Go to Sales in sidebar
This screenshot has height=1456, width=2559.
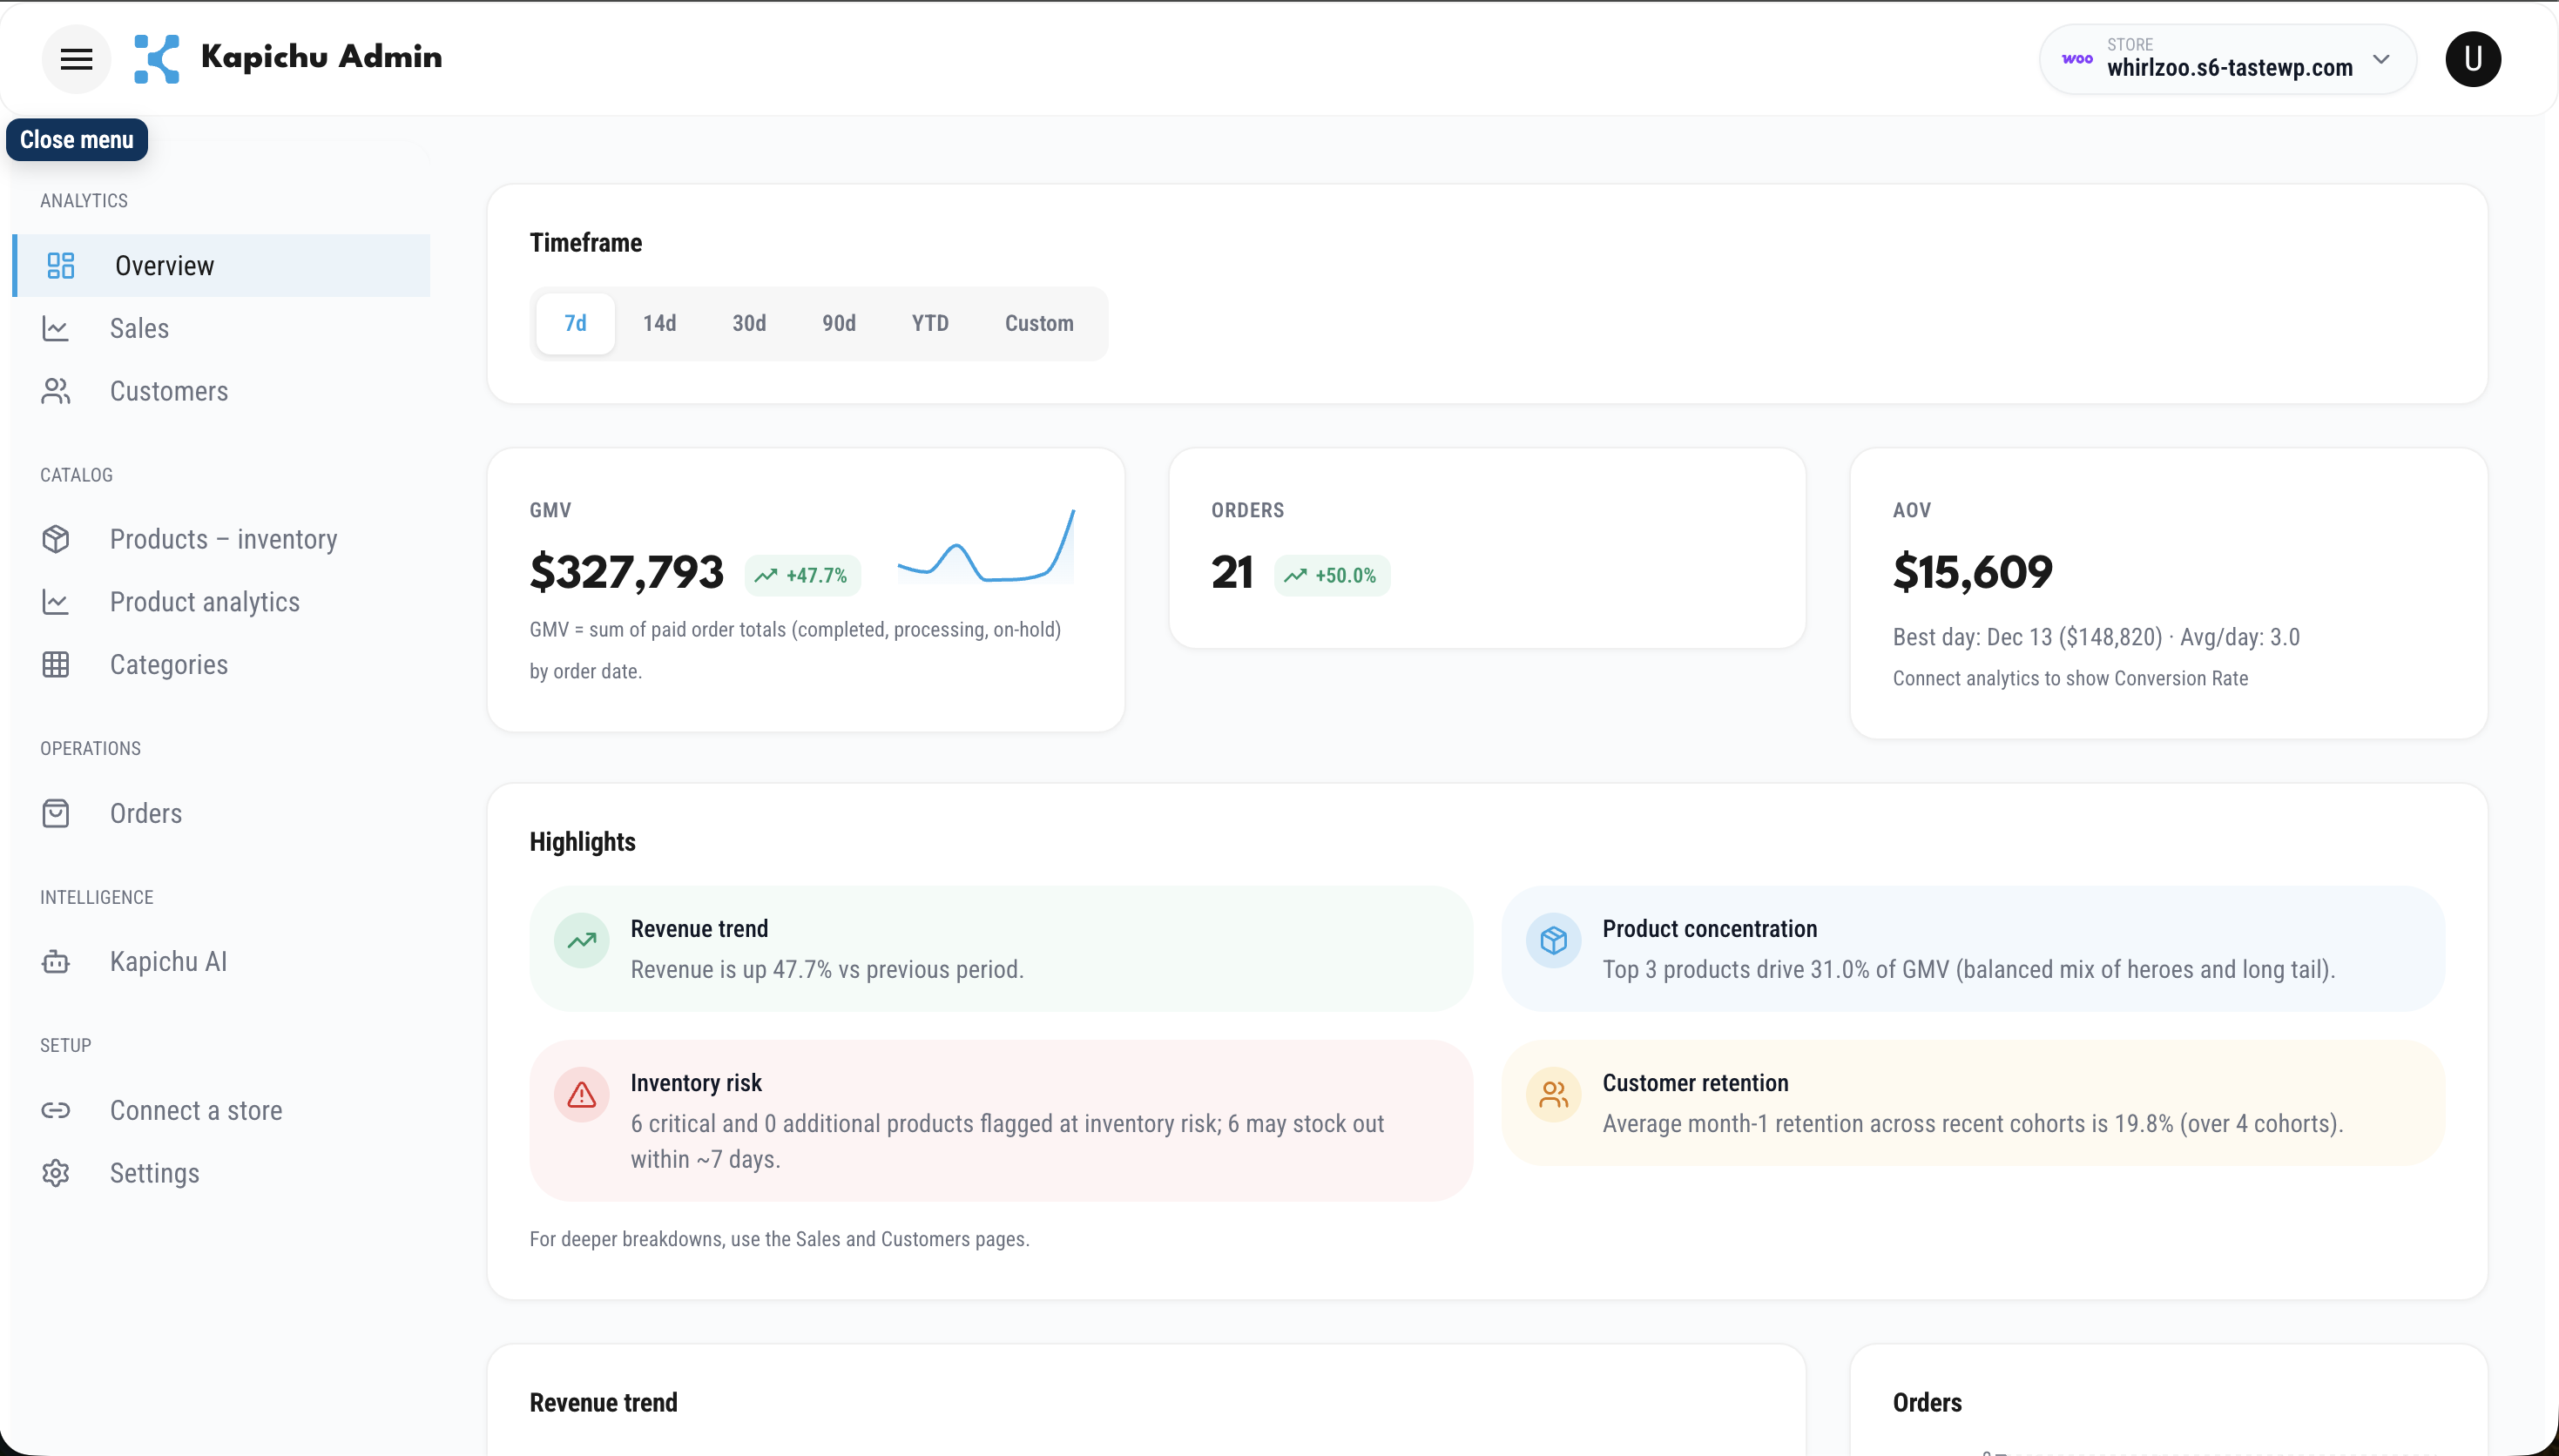[x=139, y=328]
